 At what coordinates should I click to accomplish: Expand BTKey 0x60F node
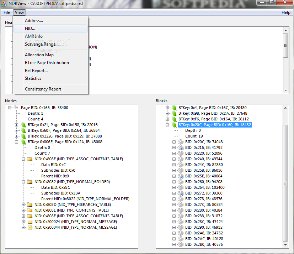click(x=16, y=130)
